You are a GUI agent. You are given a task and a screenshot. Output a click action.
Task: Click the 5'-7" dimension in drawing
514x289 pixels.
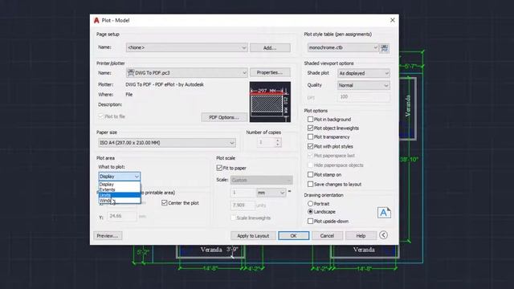[410, 67]
